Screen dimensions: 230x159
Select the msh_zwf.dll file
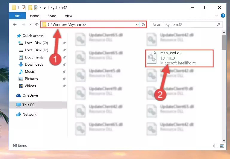point(179,58)
